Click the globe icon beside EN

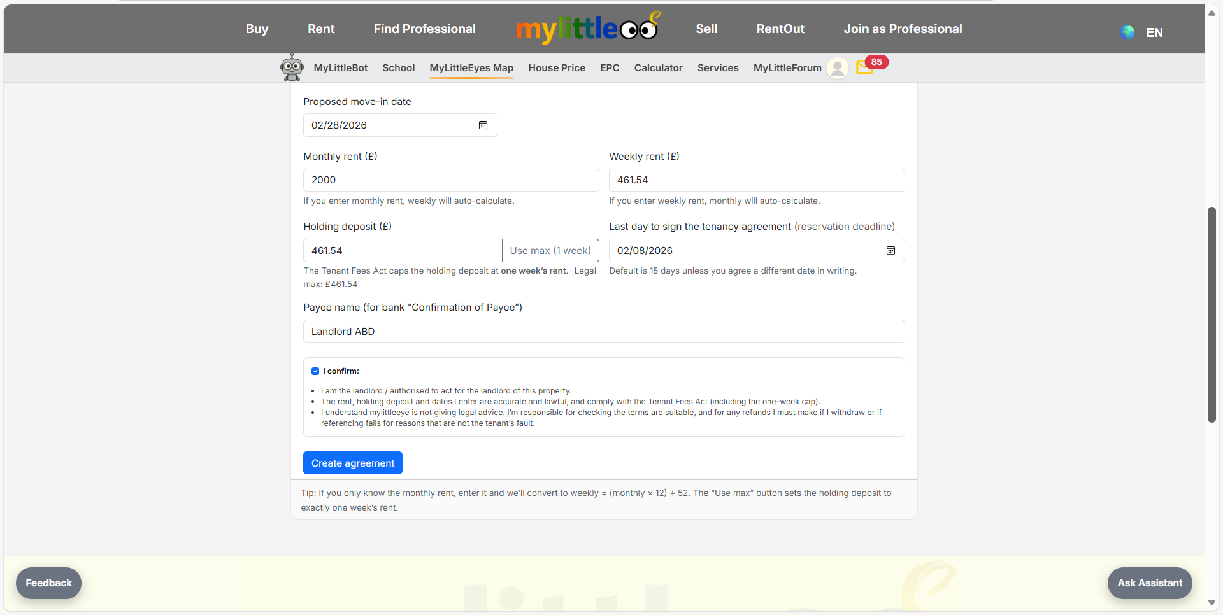[x=1126, y=32]
